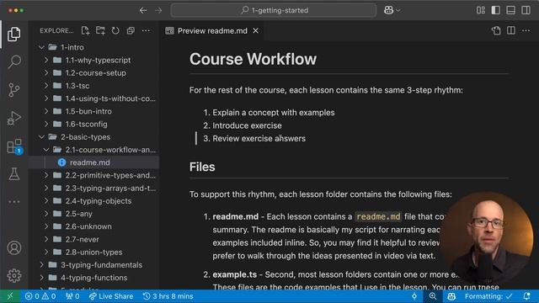This screenshot has width=539, height=303.
Task: Open notifications bell
Action: tap(526, 296)
